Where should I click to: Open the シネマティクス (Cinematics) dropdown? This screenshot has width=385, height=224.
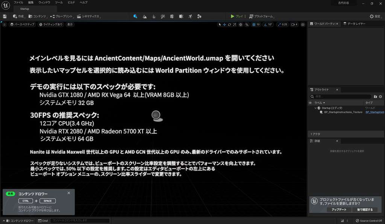click(x=88, y=16)
